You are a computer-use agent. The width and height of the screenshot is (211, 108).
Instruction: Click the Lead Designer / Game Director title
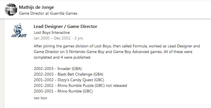point(66,26)
